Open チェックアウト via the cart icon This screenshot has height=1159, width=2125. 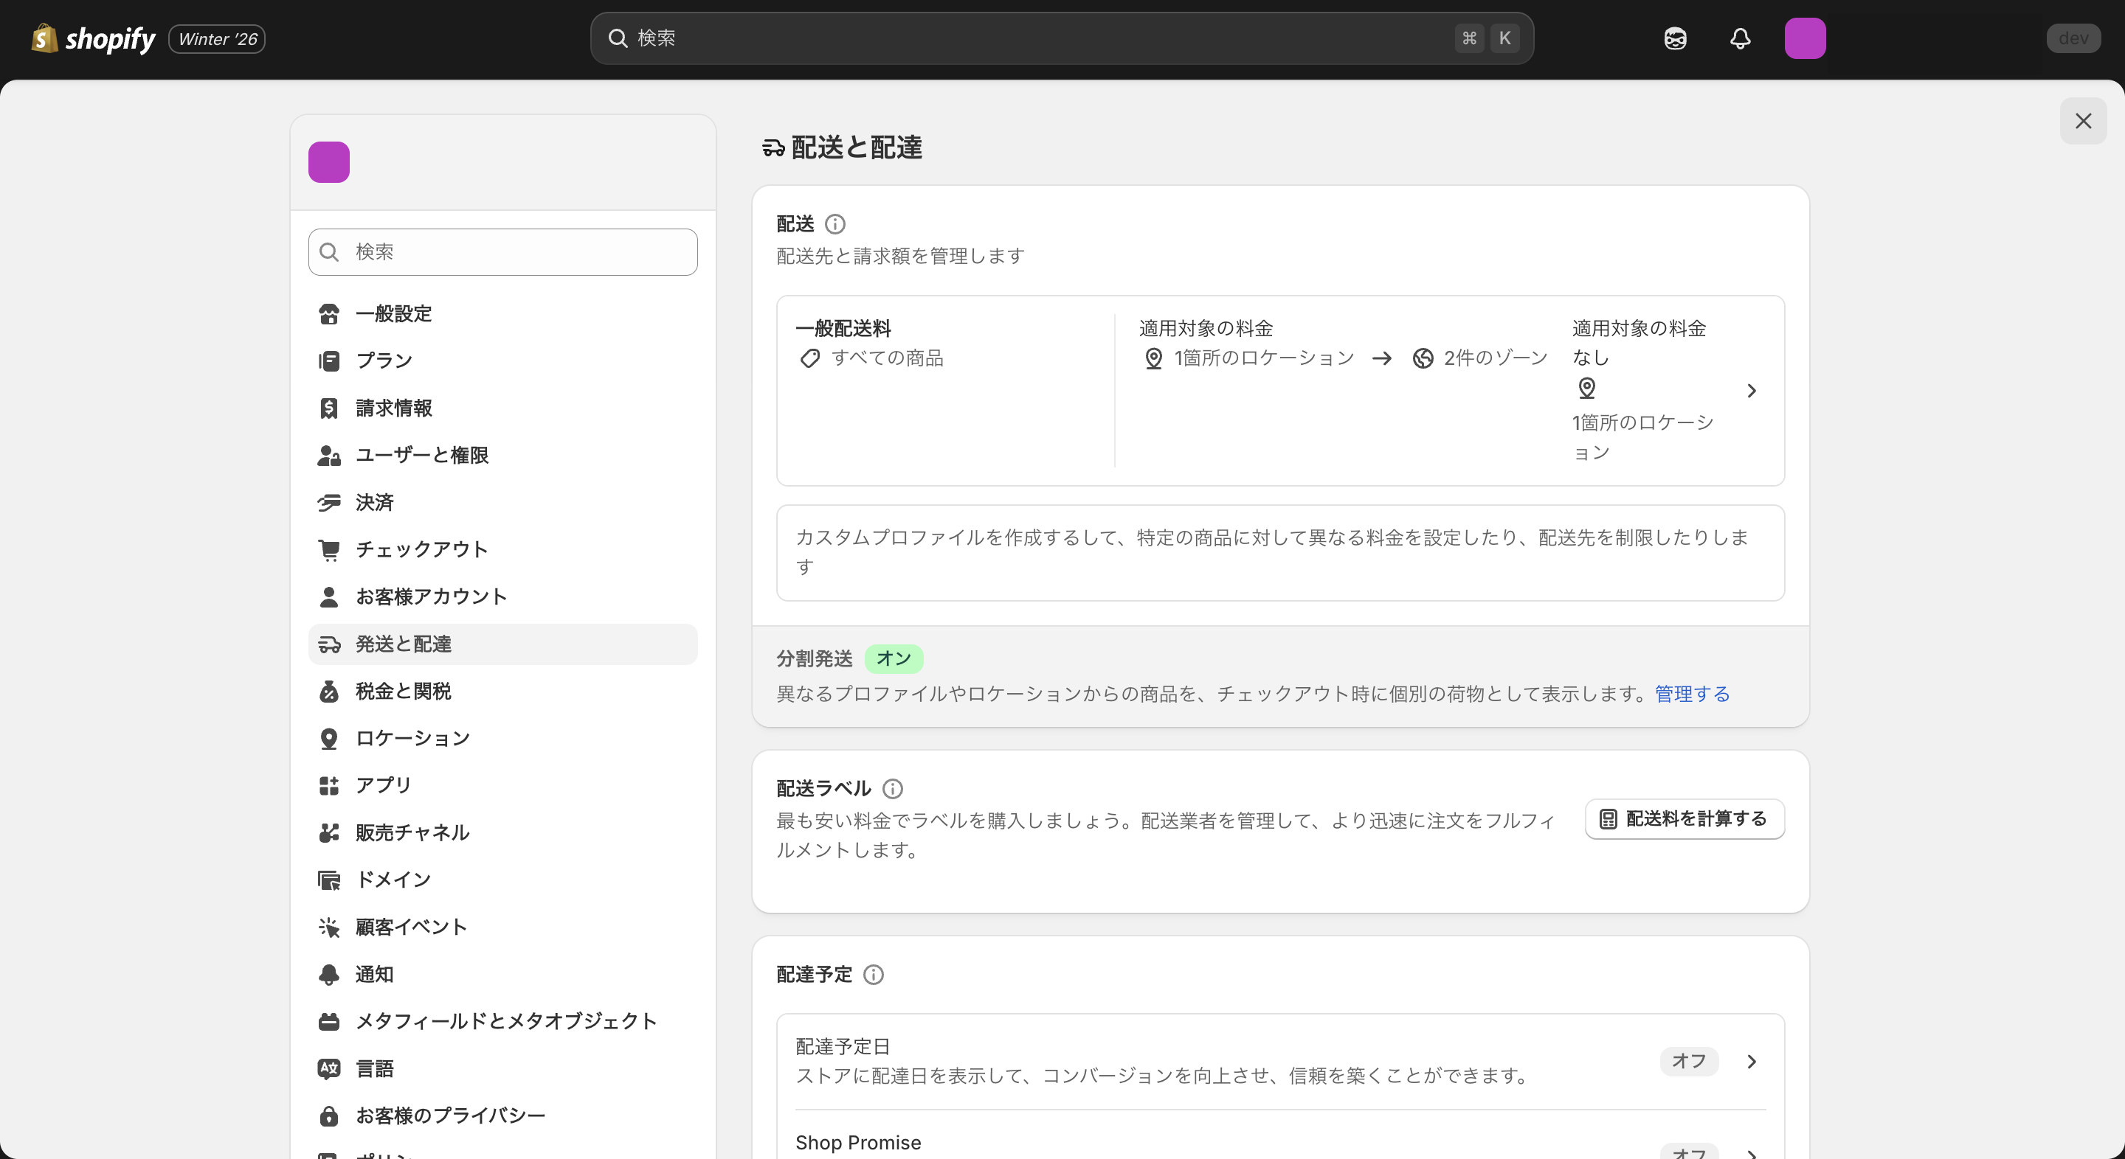tap(329, 549)
